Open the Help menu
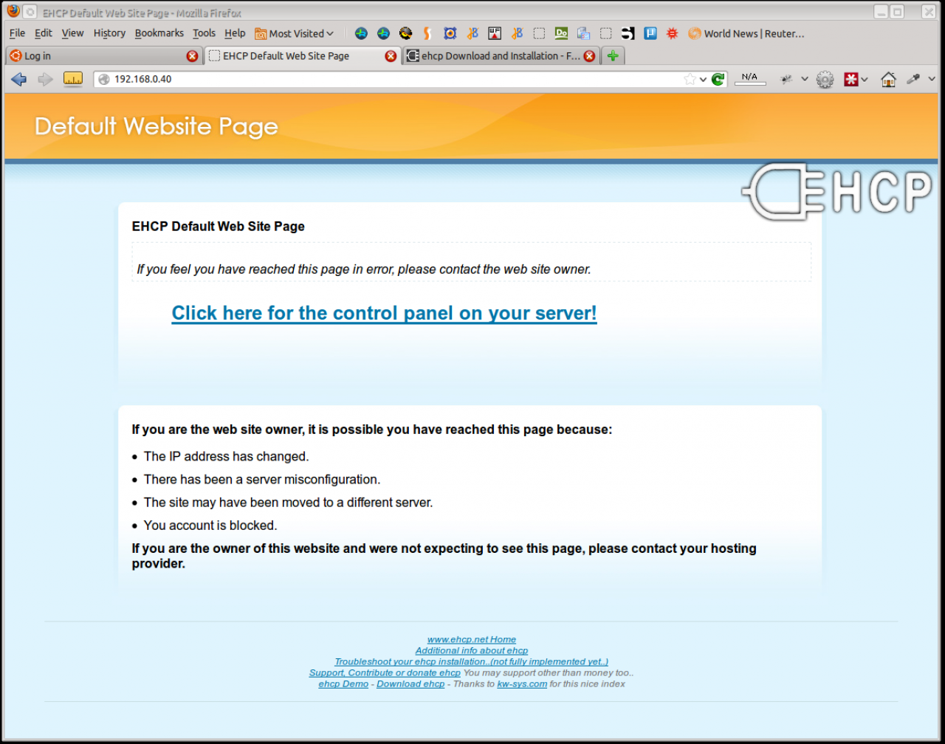Viewport: 945px width, 744px height. (235, 33)
